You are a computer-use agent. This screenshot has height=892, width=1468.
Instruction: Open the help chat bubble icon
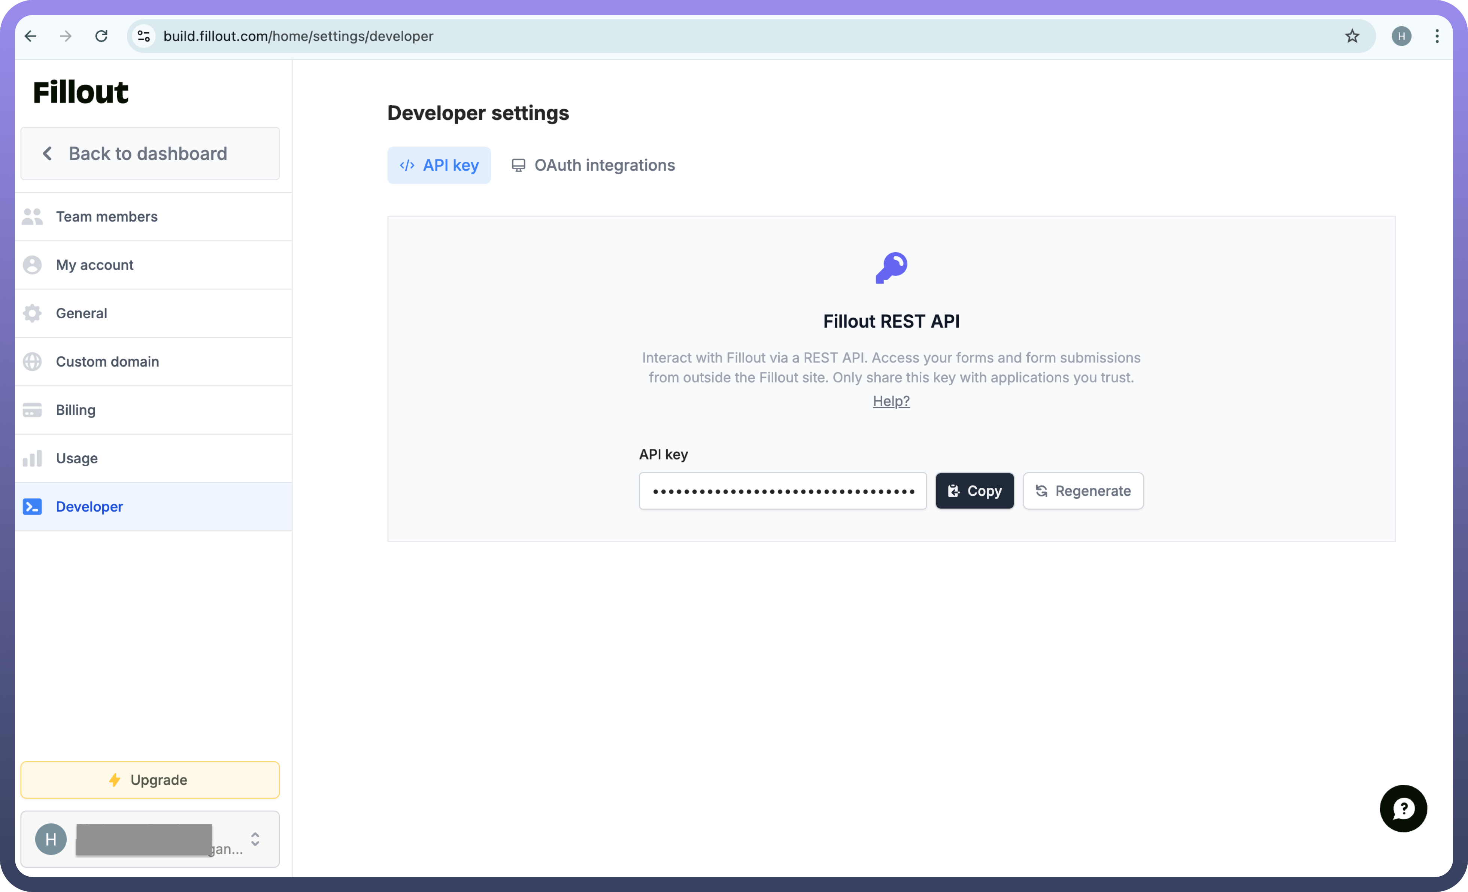(1403, 808)
